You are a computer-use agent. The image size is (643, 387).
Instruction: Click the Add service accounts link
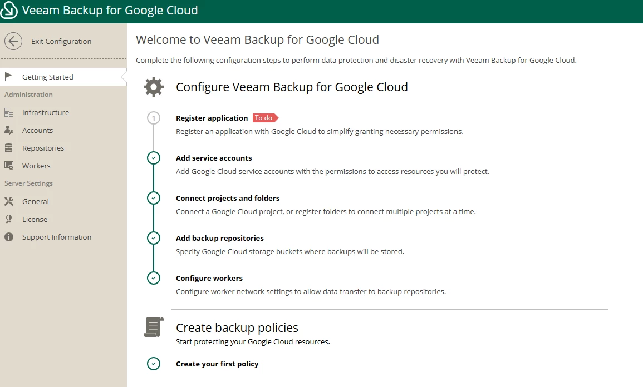[214, 158]
